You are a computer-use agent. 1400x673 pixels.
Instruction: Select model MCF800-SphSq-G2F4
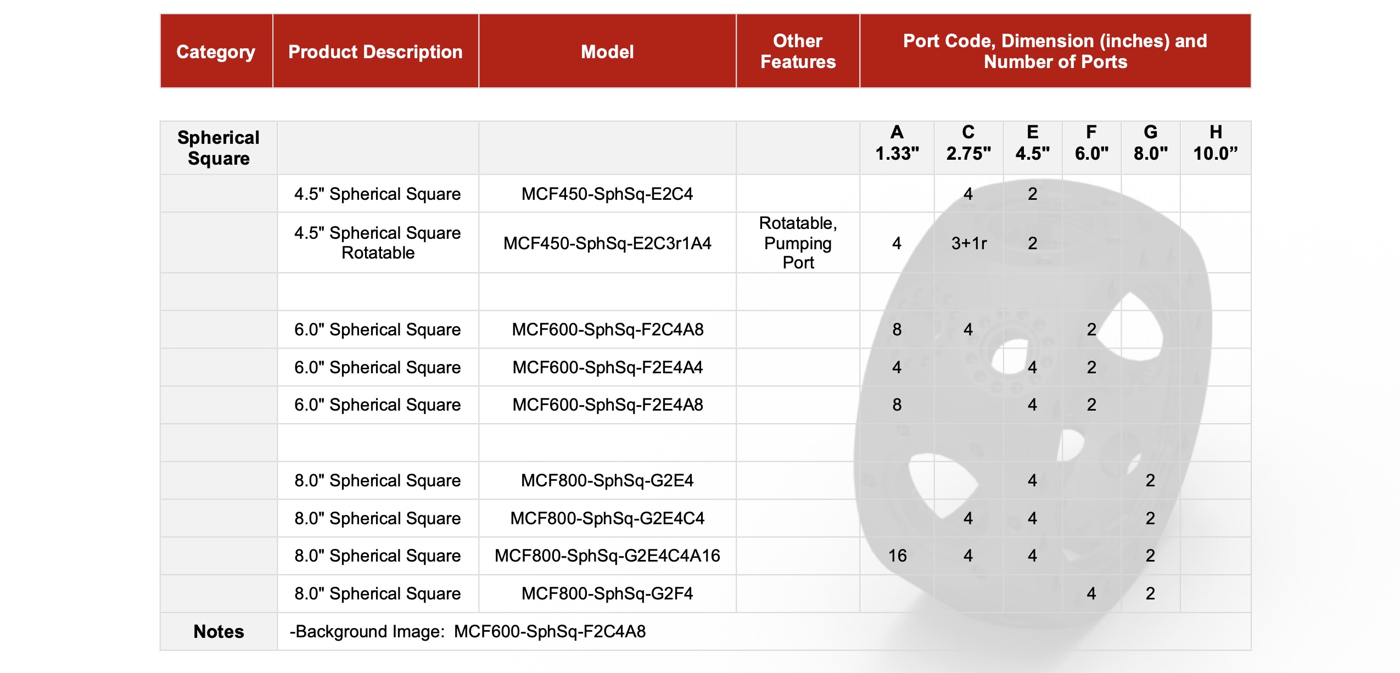(607, 593)
